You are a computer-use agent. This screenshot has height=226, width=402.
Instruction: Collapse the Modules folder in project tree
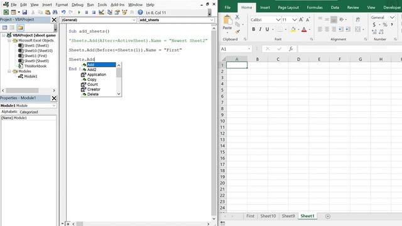tap(9, 71)
